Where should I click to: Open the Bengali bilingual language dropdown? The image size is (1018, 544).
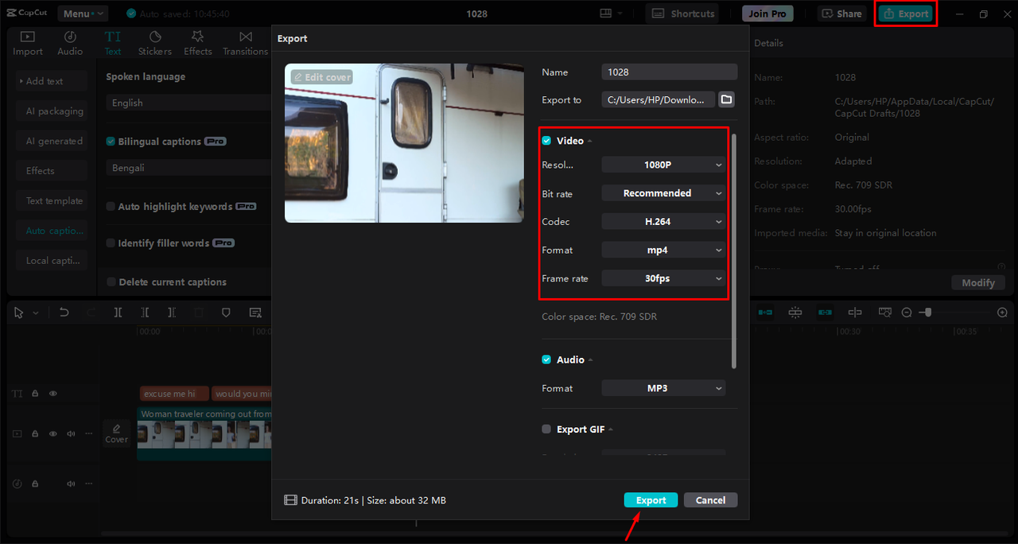point(188,168)
